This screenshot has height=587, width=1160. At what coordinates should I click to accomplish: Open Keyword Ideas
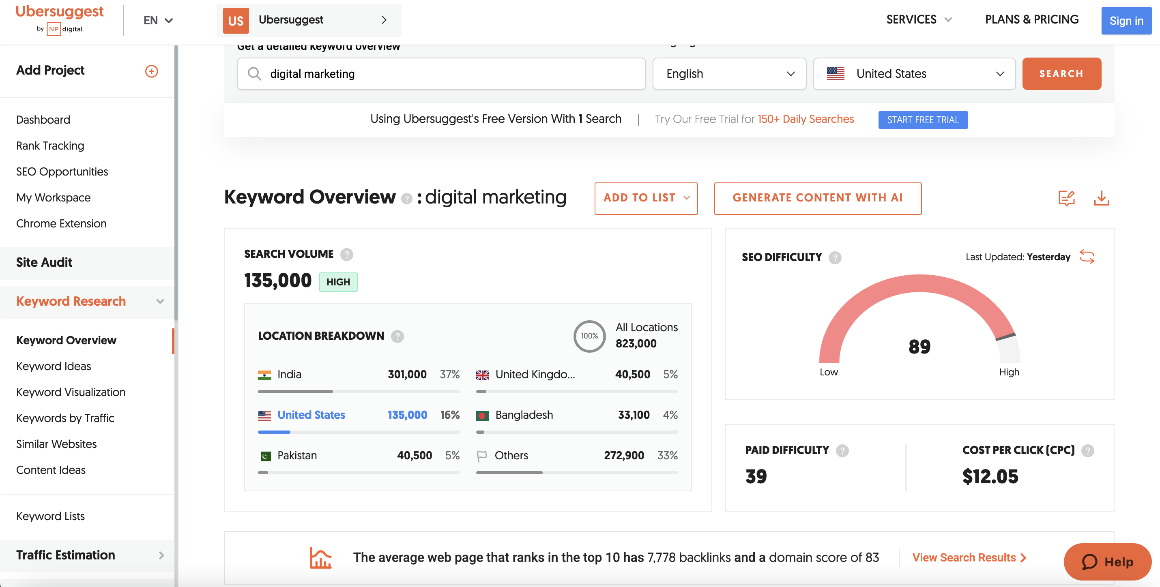pyautogui.click(x=54, y=366)
